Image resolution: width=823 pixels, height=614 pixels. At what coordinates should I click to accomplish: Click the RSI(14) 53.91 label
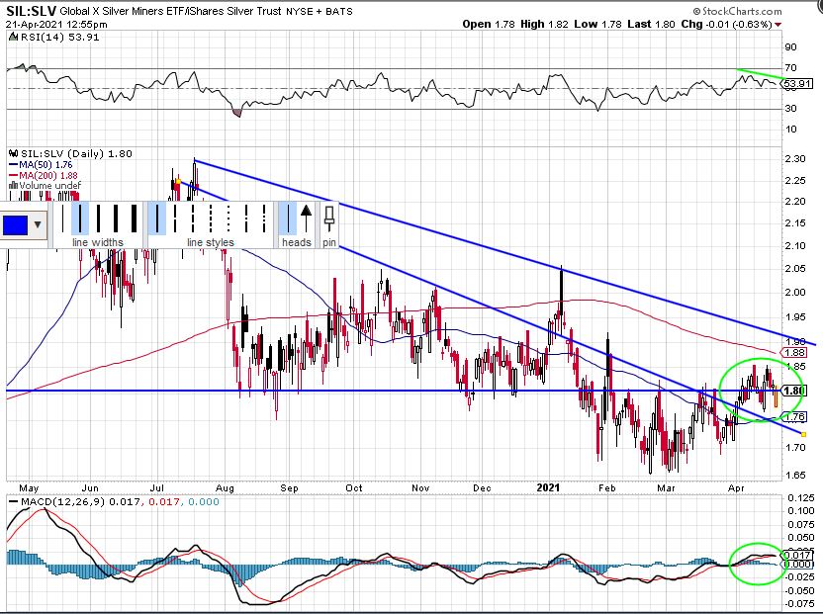click(59, 37)
